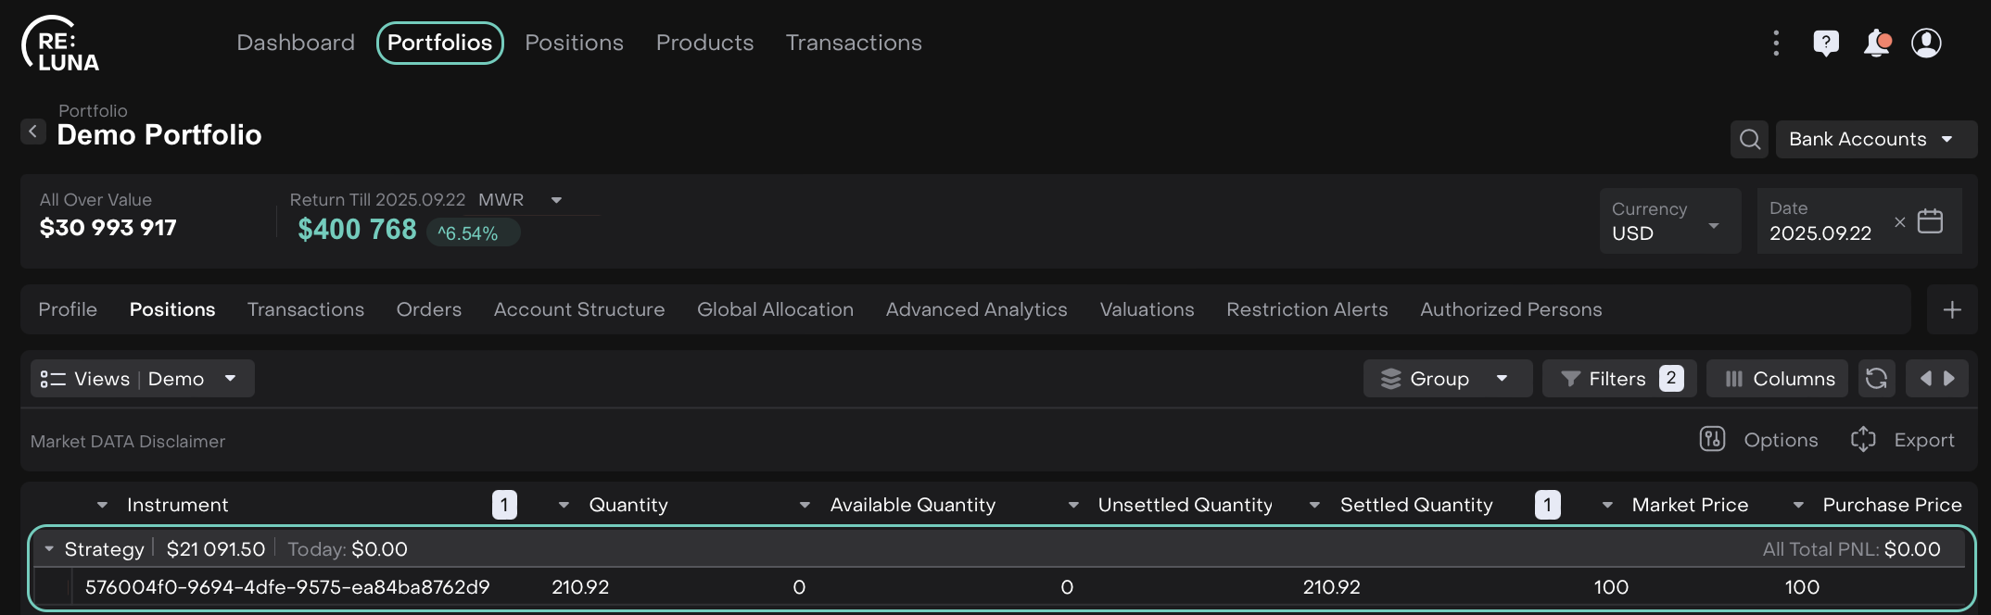This screenshot has width=1991, height=615.
Task: Open the user profile icon
Action: (1926, 43)
